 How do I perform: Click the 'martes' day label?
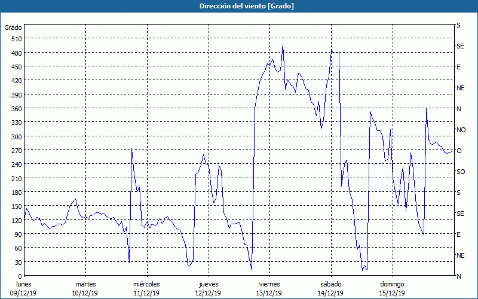click(86, 284)
